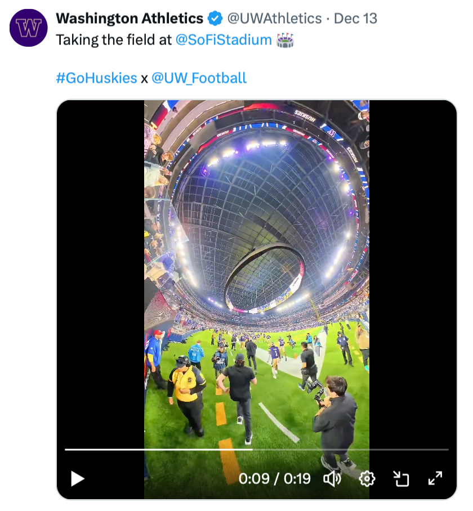This screenshot has width=473, height=511.
Task: Play the SoFi Stadium video
Action: [x=77, y=478]
